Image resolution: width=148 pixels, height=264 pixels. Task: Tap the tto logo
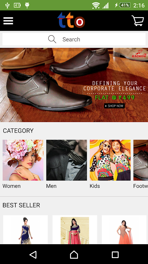pos(71,20)
